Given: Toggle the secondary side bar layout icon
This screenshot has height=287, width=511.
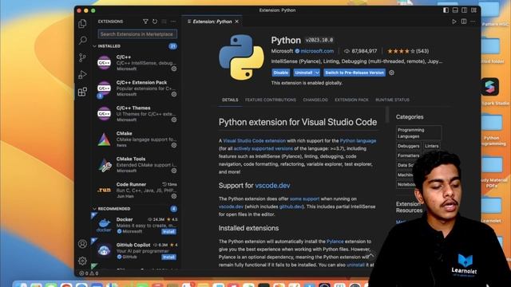Looking at the screenshot, I should (465, 10).
